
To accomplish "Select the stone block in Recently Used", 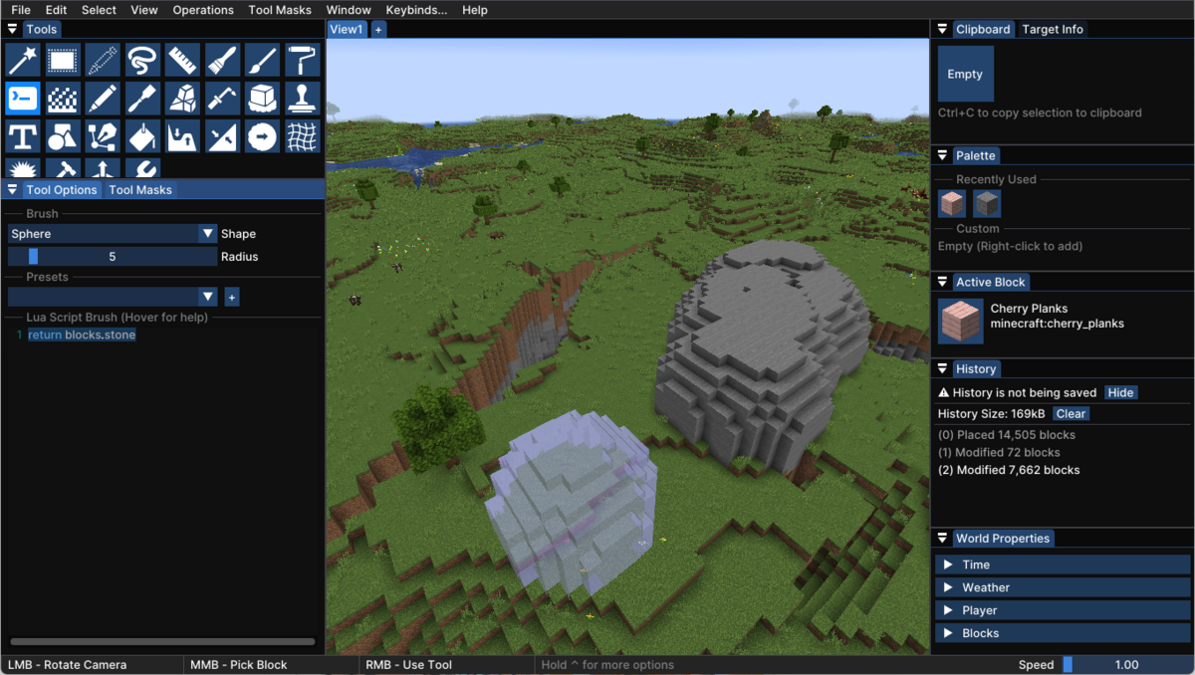I will [986, 203].
